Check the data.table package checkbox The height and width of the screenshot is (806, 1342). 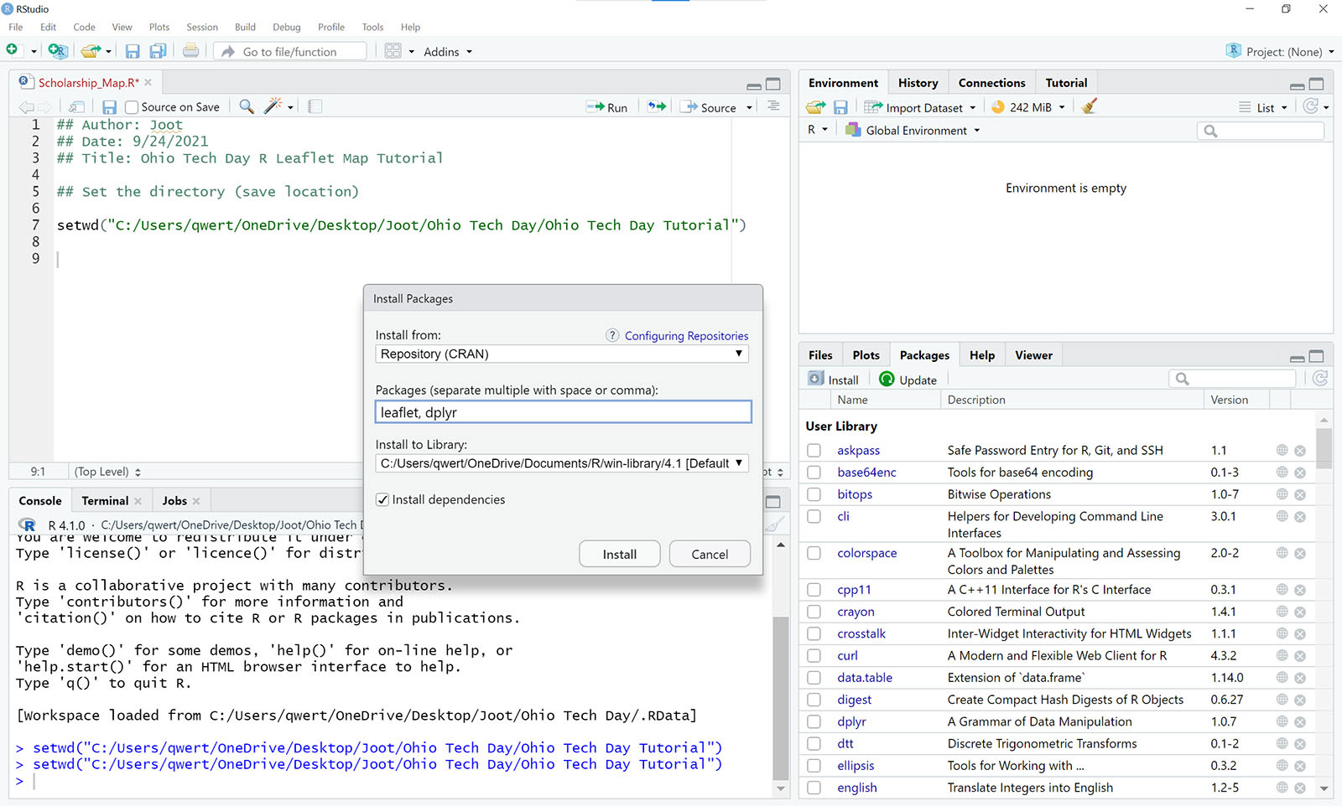coord(814,678)
